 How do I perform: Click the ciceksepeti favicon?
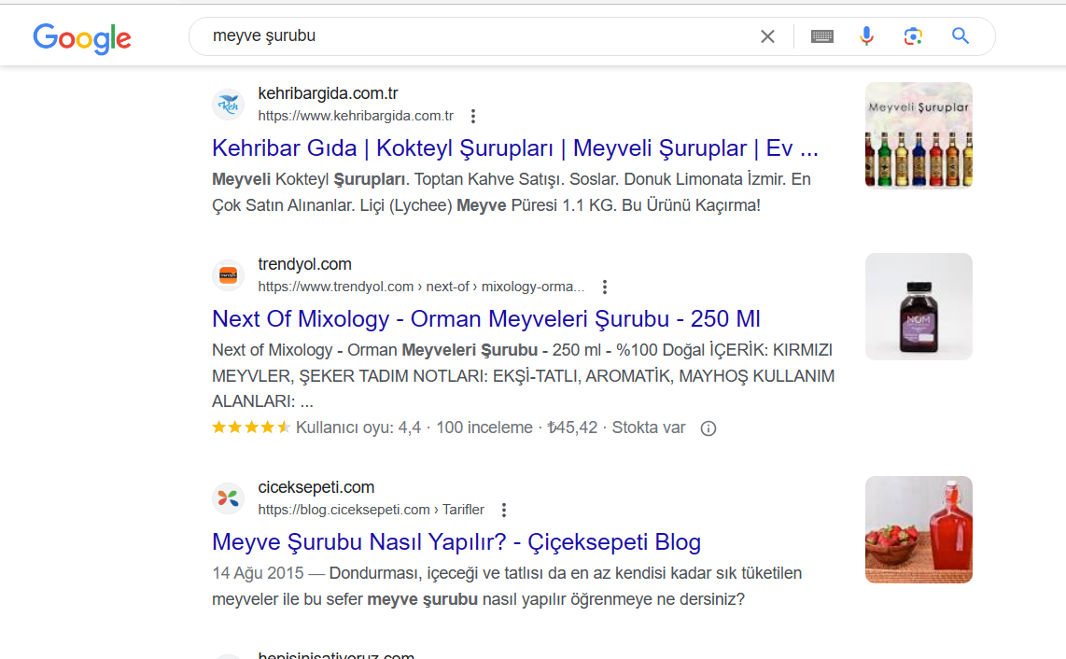(229, 498)
